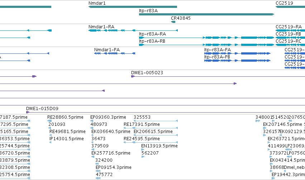Select the 325553 EST alignment line
Viewport: 305px width, 180px height.
(156, 121)
